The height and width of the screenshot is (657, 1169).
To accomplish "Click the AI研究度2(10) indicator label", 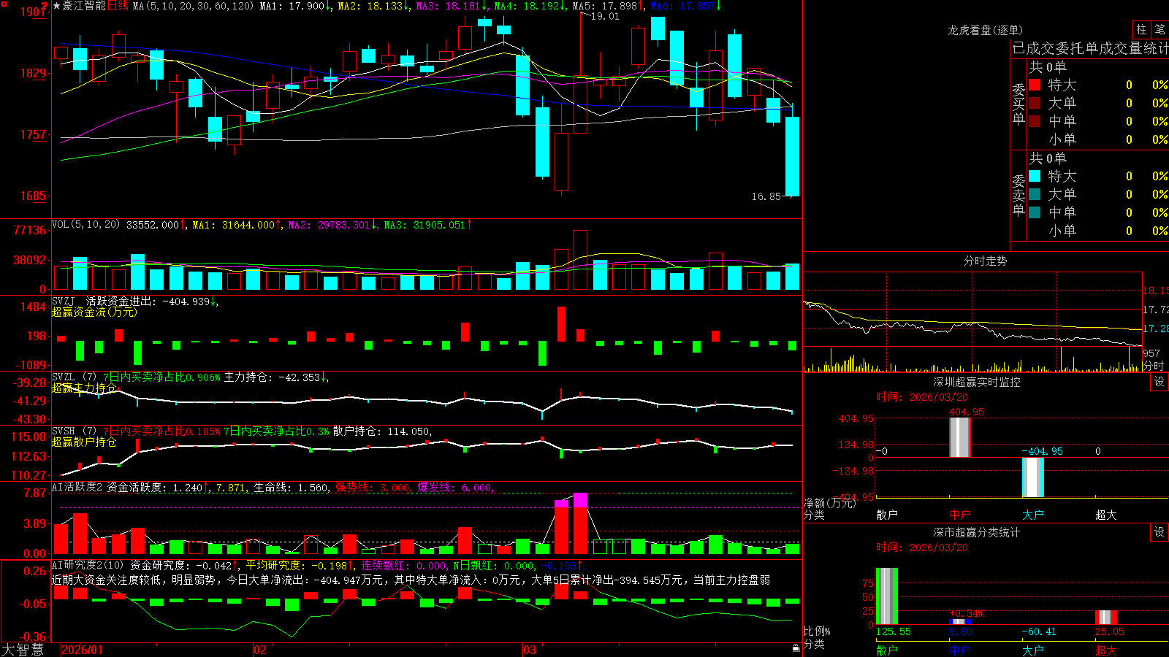I will click(88, 565).
